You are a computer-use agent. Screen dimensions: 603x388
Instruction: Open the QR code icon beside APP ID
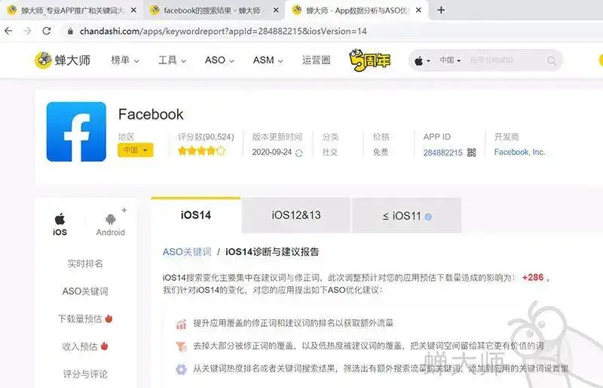pyautogui.click(x=472, y=152)
